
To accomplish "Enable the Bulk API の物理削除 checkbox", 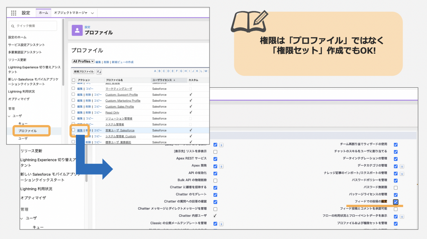I will pyautogui.click(x=215, y=180).
